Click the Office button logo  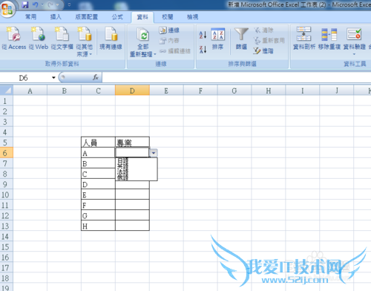coord(7,8)
